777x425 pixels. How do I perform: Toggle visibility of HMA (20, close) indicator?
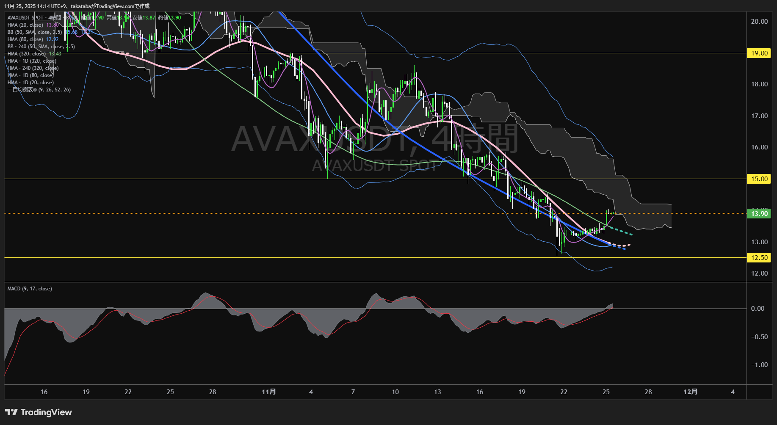click(x=25, y=25)
